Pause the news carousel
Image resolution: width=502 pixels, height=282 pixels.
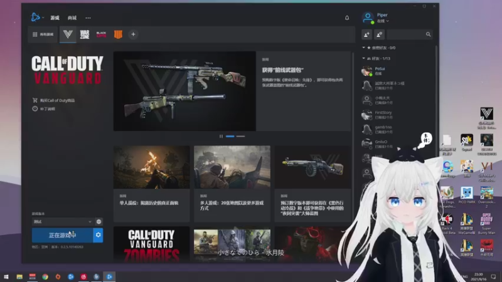tap(221, 136)
